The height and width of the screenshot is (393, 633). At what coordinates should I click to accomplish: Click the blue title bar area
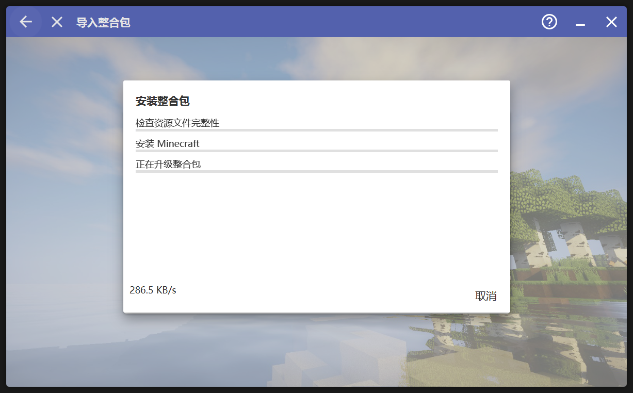tap(310, 22)
